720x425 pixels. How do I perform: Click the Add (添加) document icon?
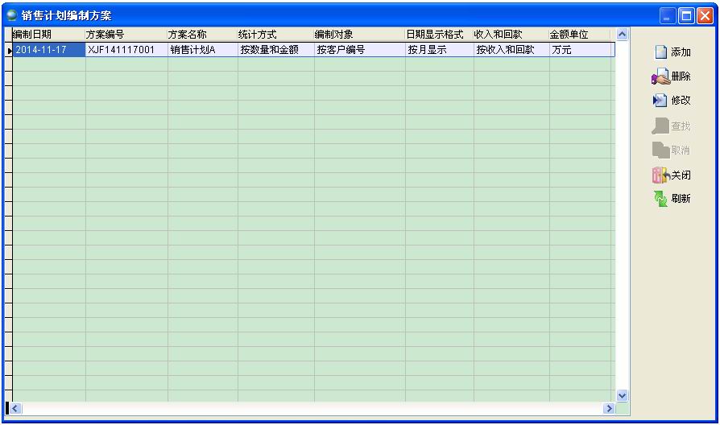point(660,52)
